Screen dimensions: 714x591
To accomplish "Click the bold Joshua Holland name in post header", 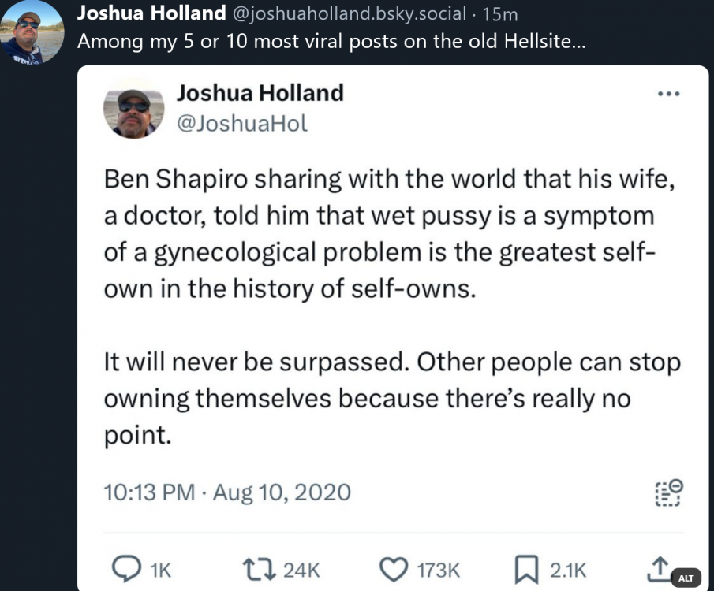I will point(151,13).
